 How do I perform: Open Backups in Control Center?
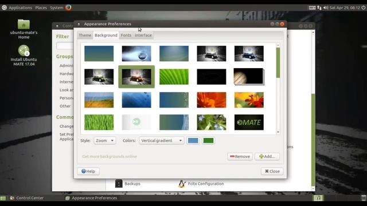[x=127, y=184]
